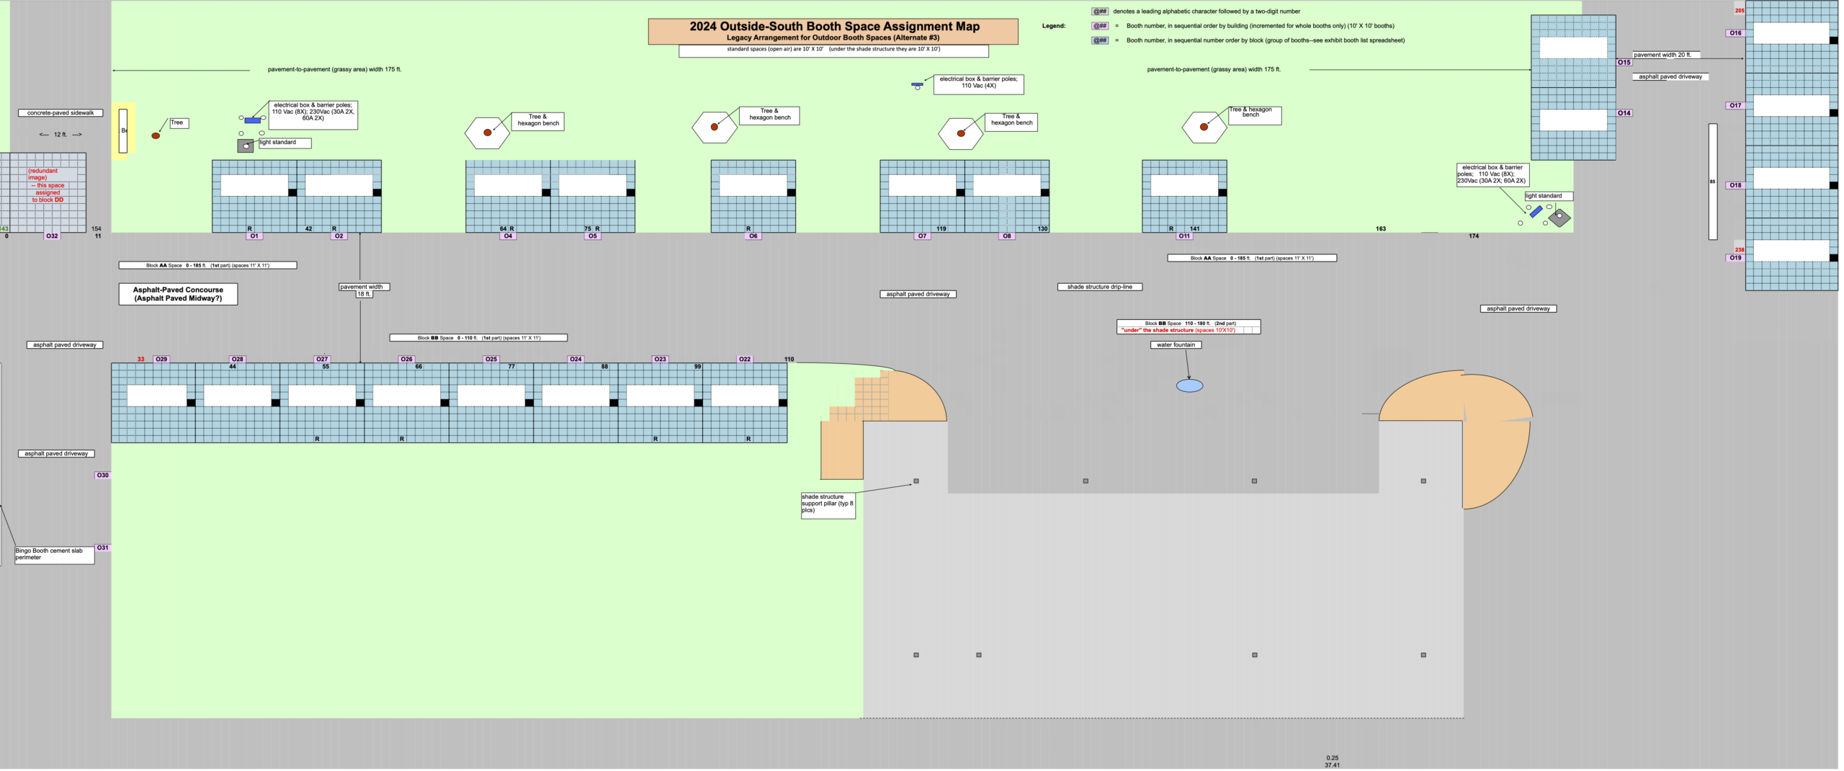1844x771 pixels.
Task: Select the 110 Vac (4X) electrical box callout
Action: (978, 84)
